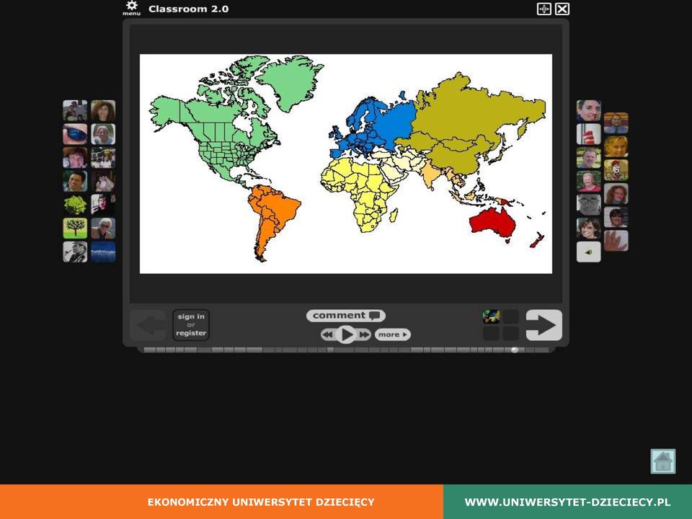Click the world map slide image
This screenshot has height=519, width=692.
[x=345, y=164]
